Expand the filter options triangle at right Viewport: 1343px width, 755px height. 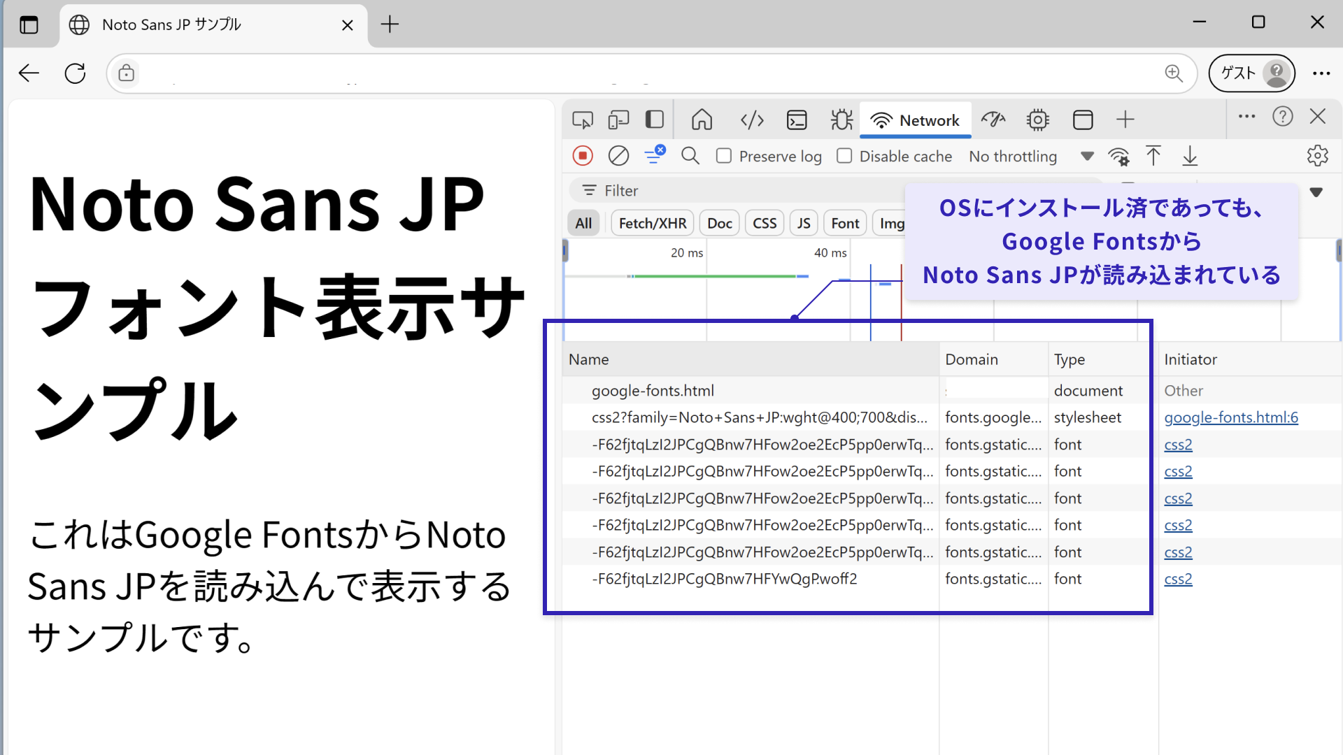pyautogui.click(x=1316, y=192)
